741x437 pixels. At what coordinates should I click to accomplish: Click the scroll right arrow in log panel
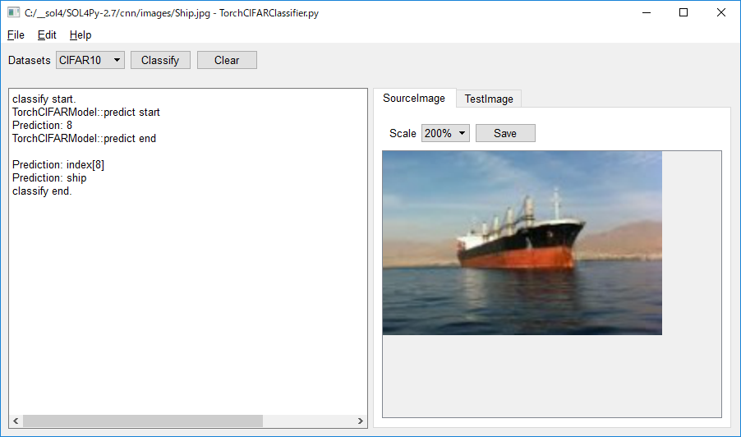tap(360, 421)
